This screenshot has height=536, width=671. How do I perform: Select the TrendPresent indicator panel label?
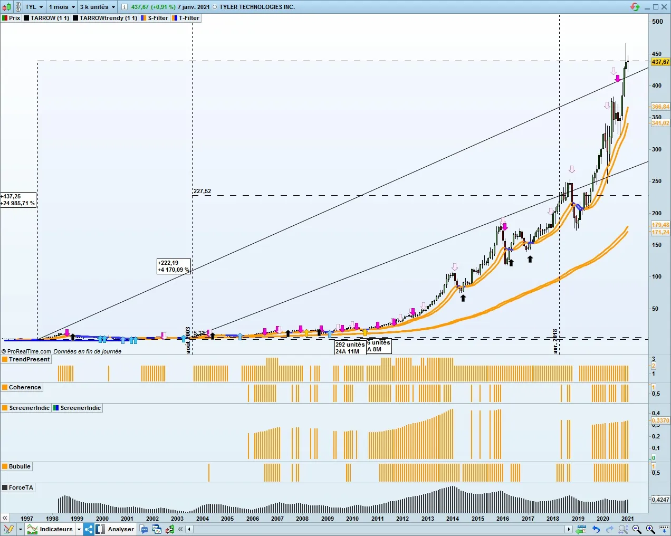click(x=29, y=359)
